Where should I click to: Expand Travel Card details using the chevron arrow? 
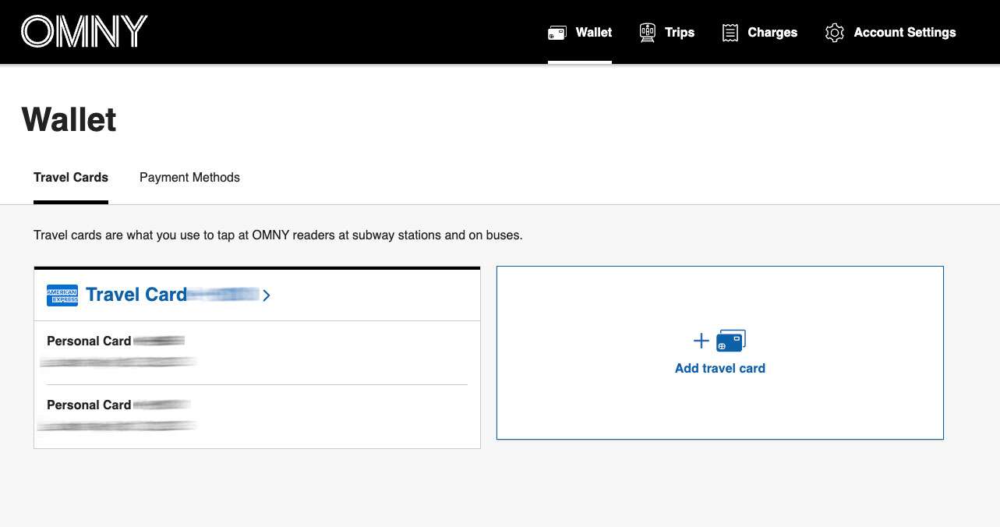point(267,295)
